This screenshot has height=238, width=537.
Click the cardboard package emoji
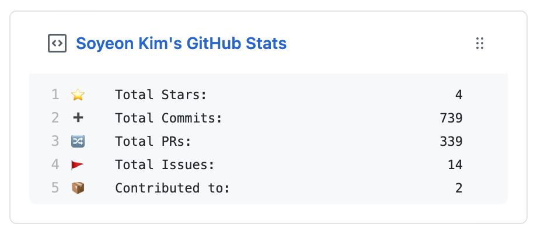(x=78, y=188)
